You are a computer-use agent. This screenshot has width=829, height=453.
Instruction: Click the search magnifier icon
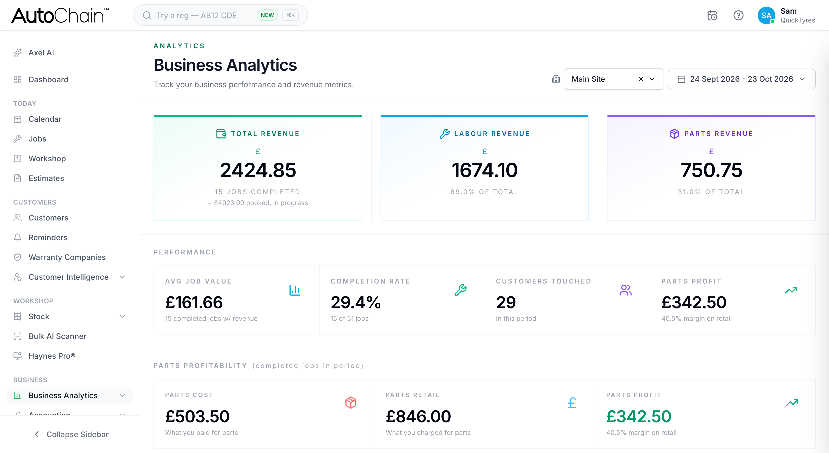147,15
